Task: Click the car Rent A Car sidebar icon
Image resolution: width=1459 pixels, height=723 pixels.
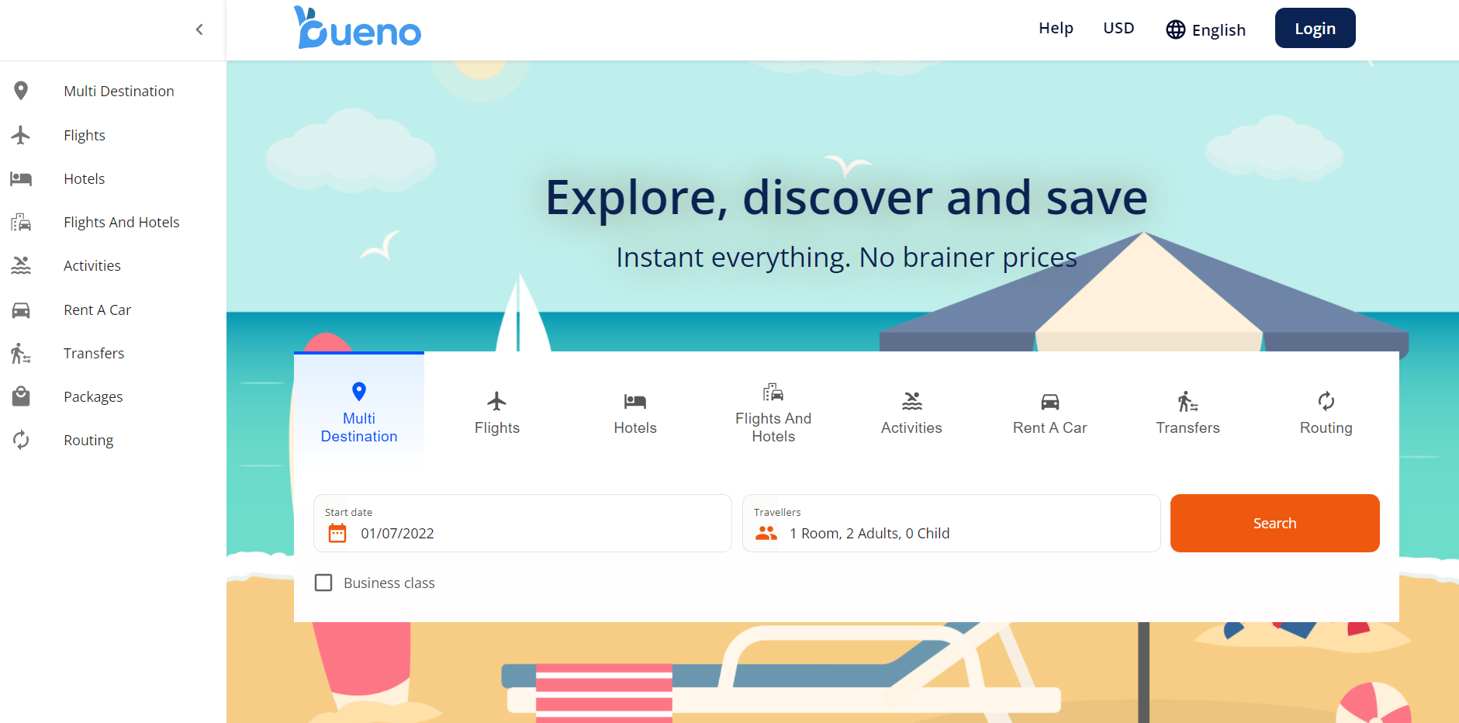Action: (21, 310)
